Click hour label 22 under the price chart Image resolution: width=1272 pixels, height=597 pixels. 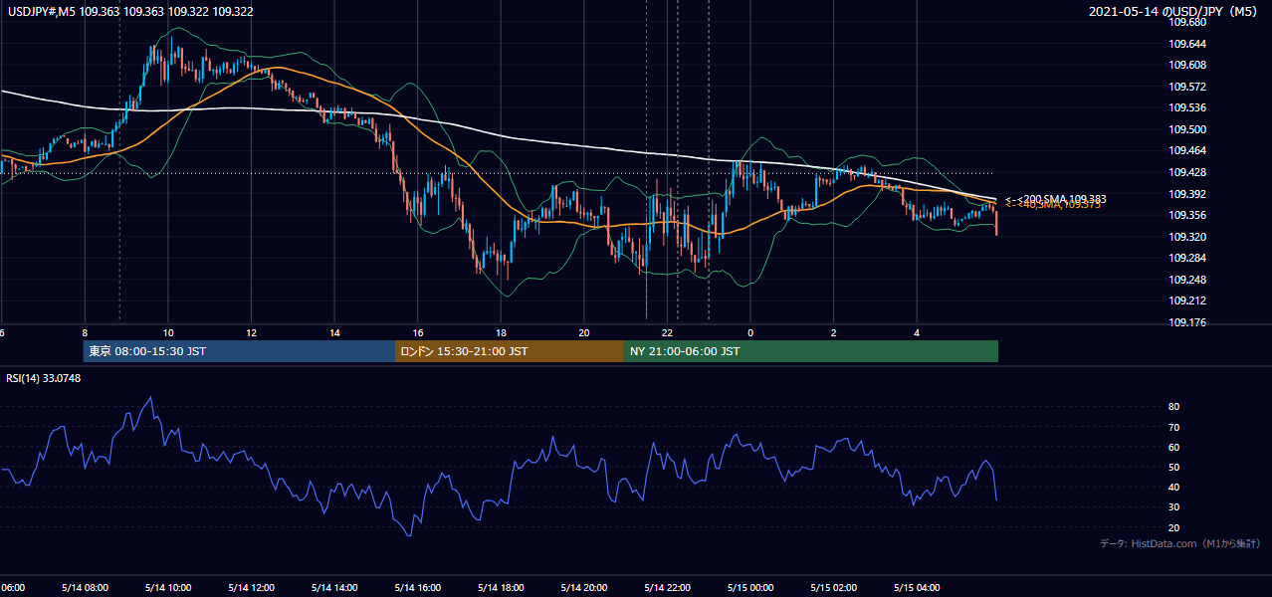(x=668, y=332)
